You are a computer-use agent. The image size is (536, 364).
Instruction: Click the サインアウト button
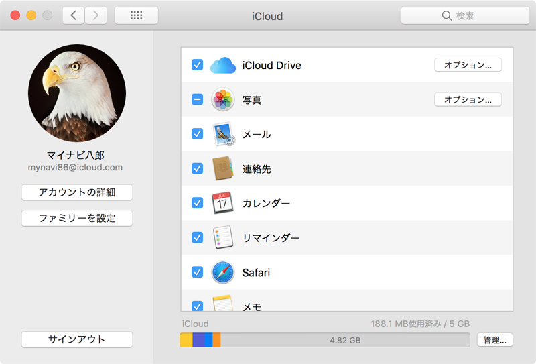(77, 339)
